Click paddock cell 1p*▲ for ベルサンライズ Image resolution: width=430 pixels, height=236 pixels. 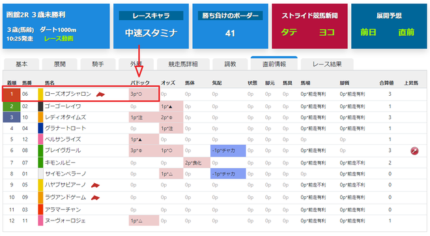(x=144, y=140)
